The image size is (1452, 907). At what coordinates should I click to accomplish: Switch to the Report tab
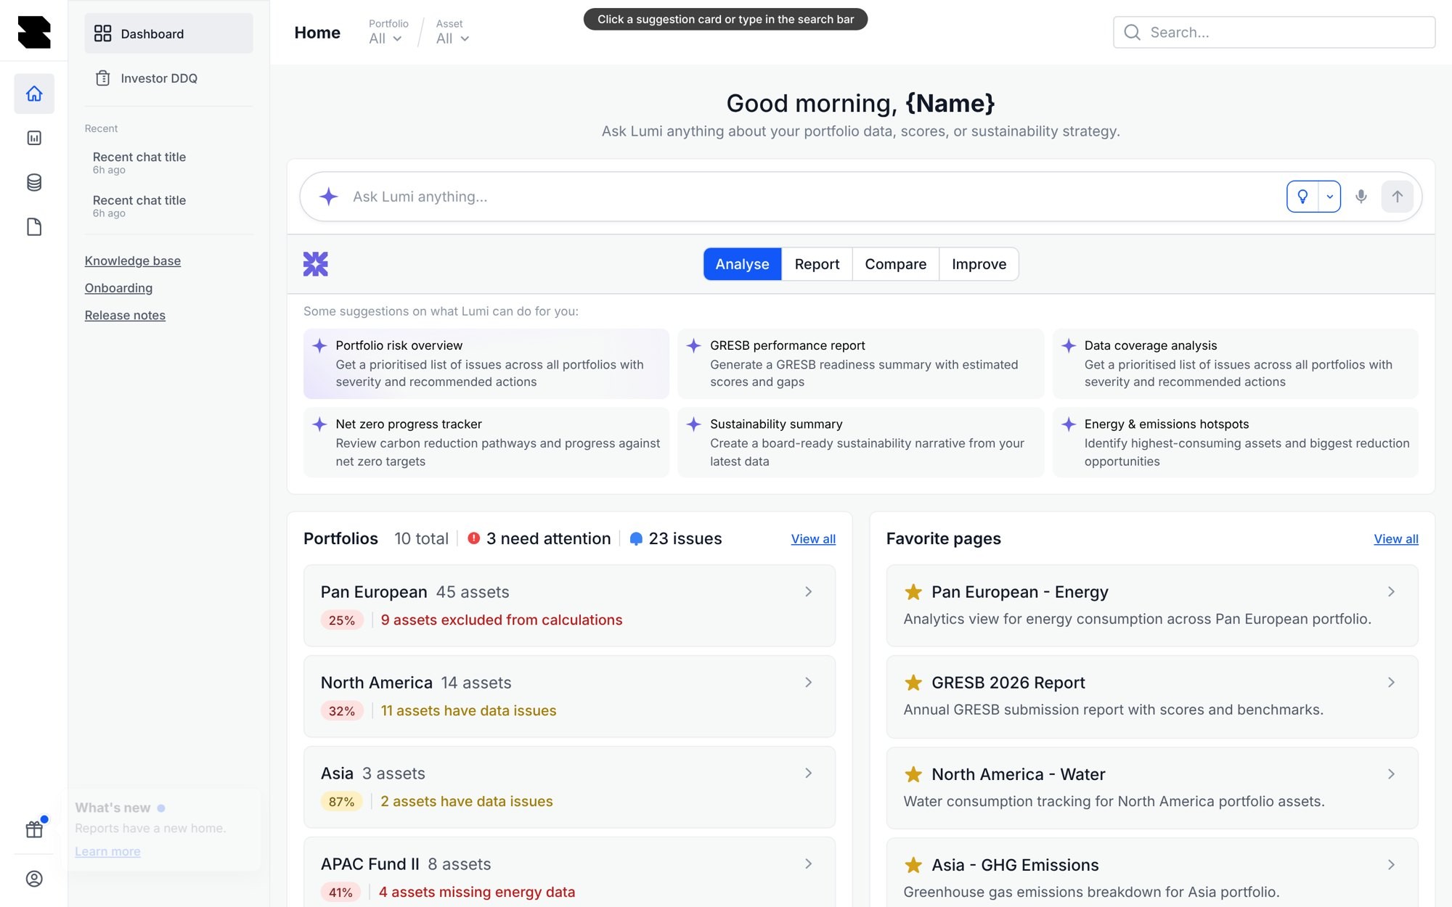click(x=817, y=264)
